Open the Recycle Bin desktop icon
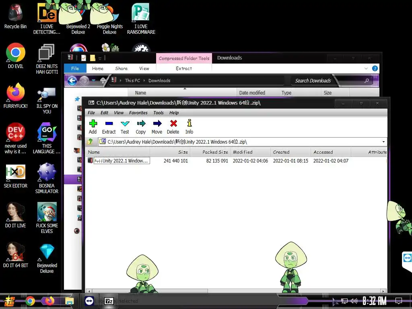The image size is (412, 309). coord(16,16)
